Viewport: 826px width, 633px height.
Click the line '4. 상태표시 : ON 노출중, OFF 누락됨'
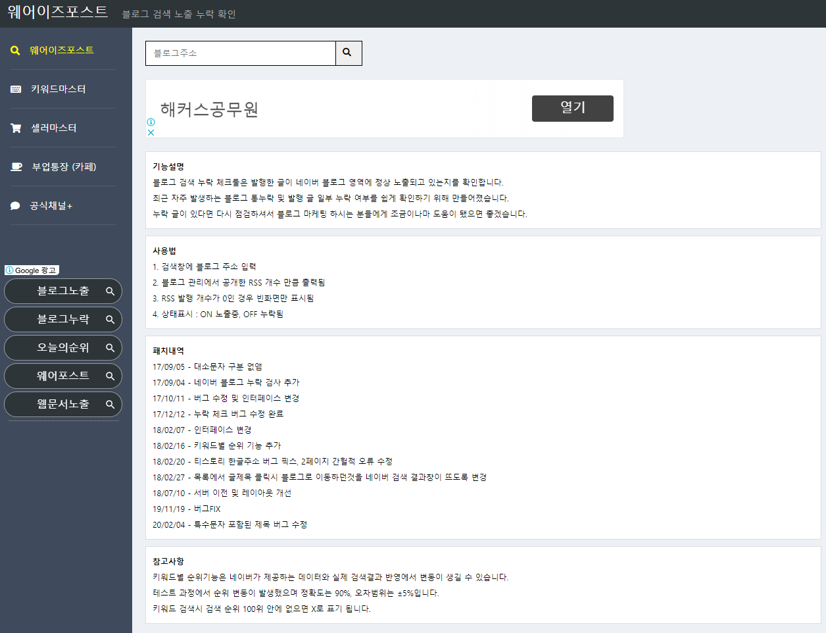pyautogui.click(x=218, y=314)
